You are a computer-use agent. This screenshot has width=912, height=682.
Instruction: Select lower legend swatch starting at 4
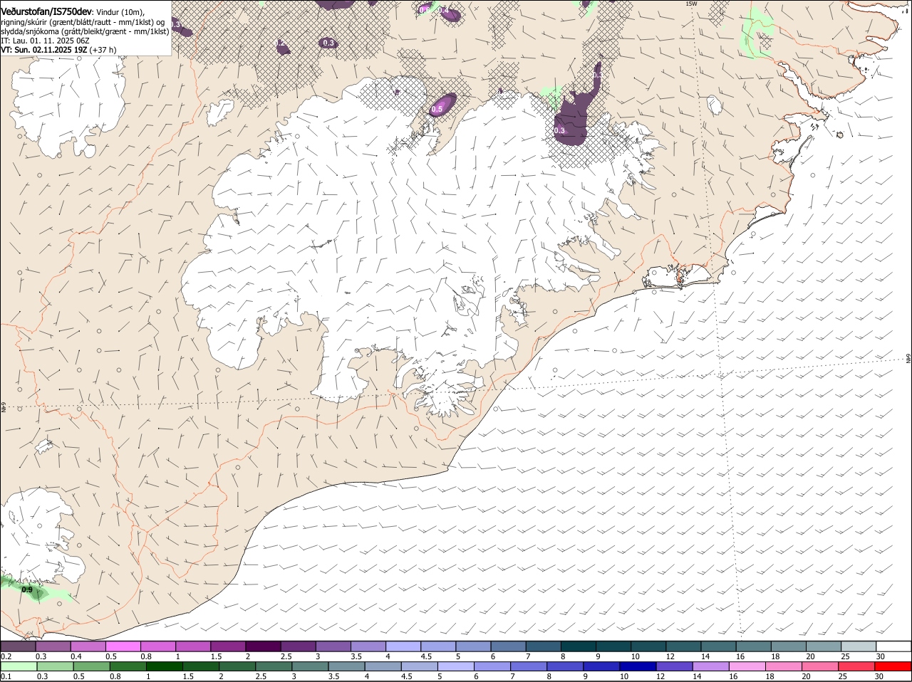383,666
